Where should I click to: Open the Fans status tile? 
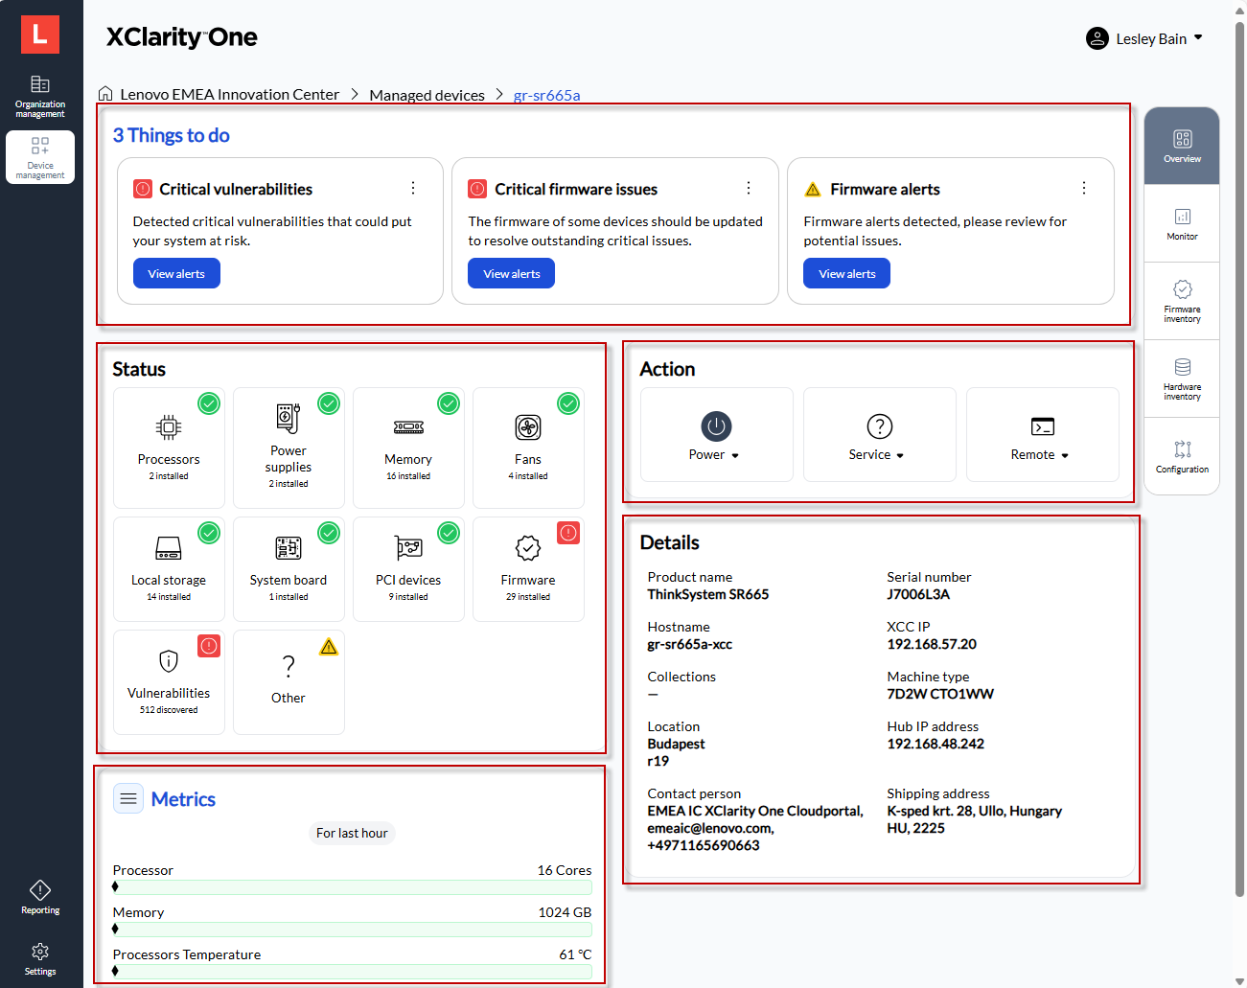528,447
